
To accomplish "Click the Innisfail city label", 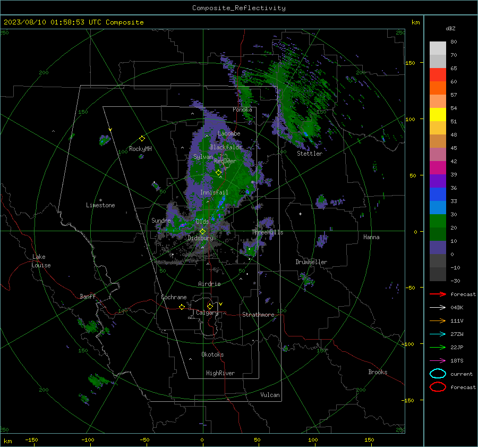I will click(214, 192).
